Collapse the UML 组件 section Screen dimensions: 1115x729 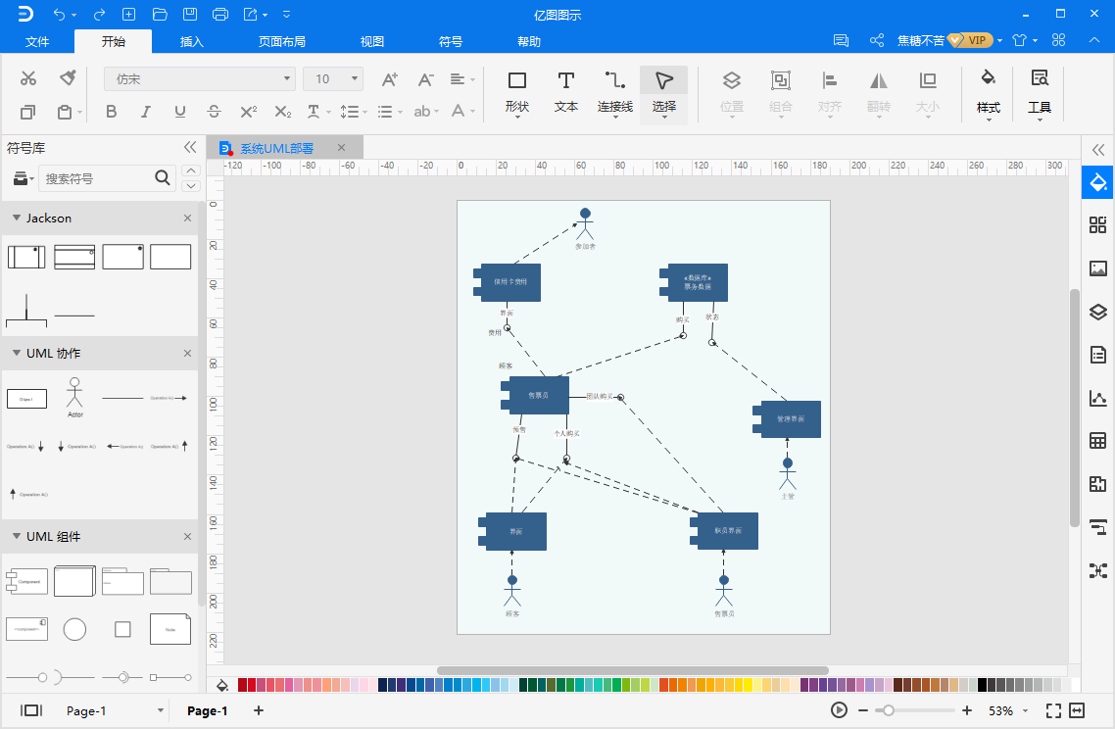click(17, 536)
